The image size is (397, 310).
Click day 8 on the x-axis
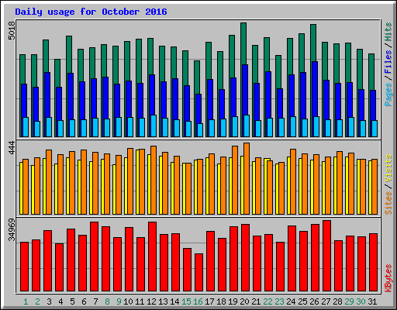pos(107,301)
